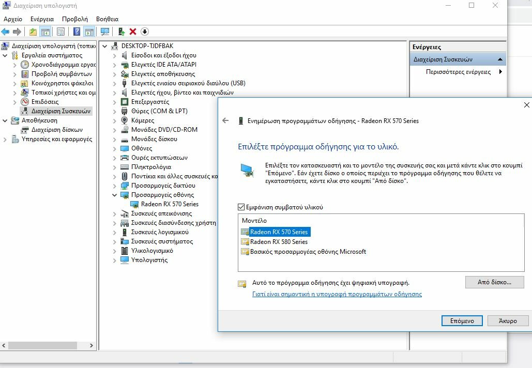Screen dimensions: 532x368
Task: Open the Αρχείο menu
Action: [x=13, y=19]
